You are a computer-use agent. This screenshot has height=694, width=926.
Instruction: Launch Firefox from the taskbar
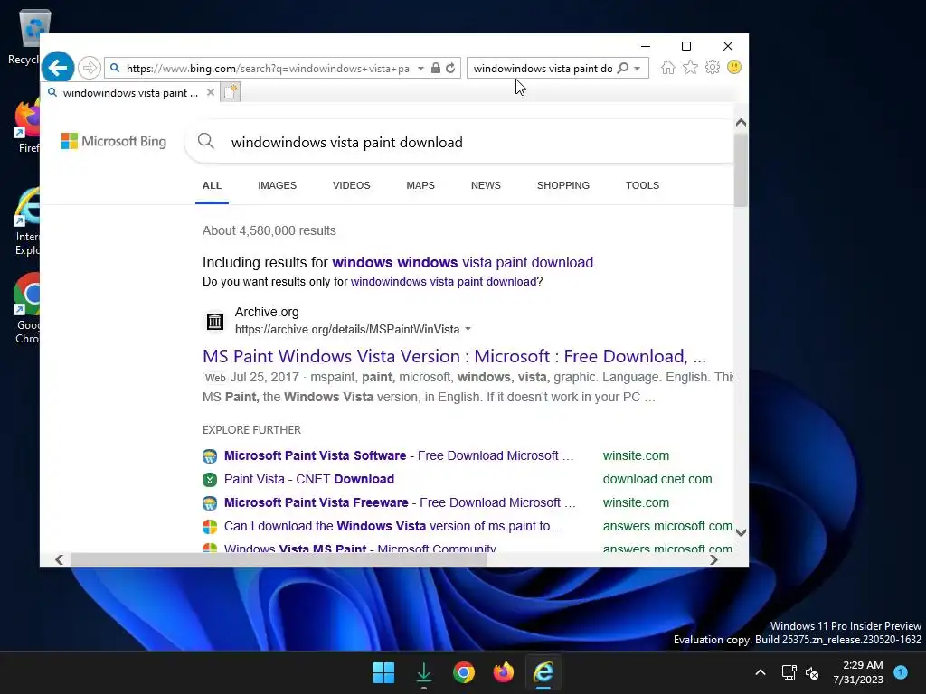pos(503,672)
